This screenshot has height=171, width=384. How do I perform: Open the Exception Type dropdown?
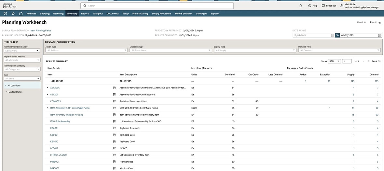click(171, 50)
